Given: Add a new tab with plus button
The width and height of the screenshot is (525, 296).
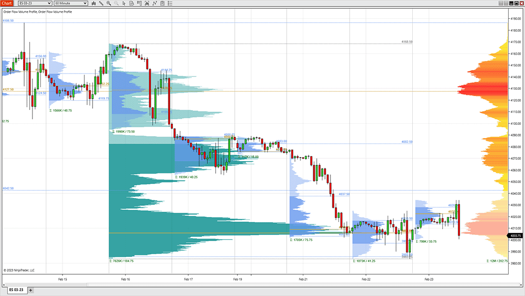Looking at the screenshot, I should point(31,290).
